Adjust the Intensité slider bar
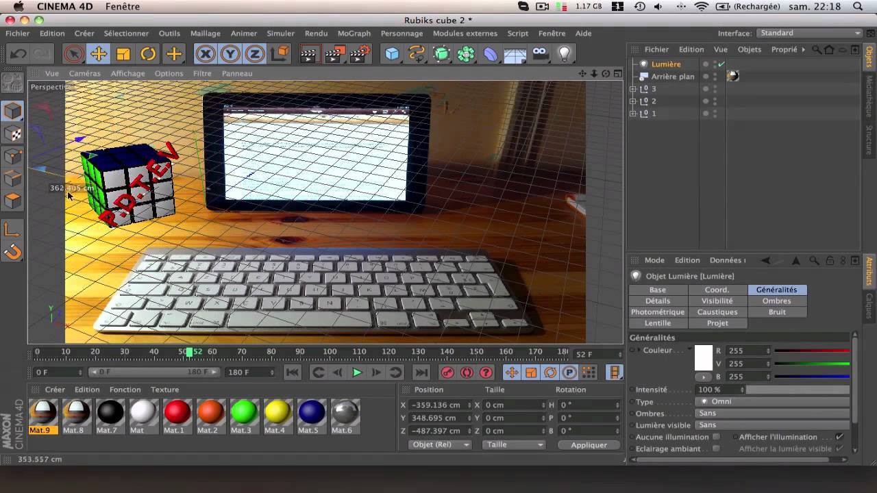This screenshot has width=877, height=493. (x=798, y=390)
